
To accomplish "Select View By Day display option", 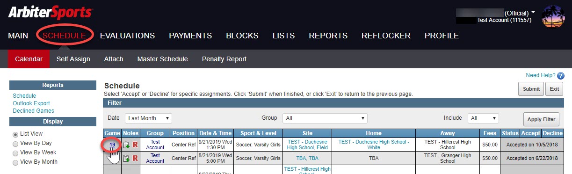I will tap(16, 144).
